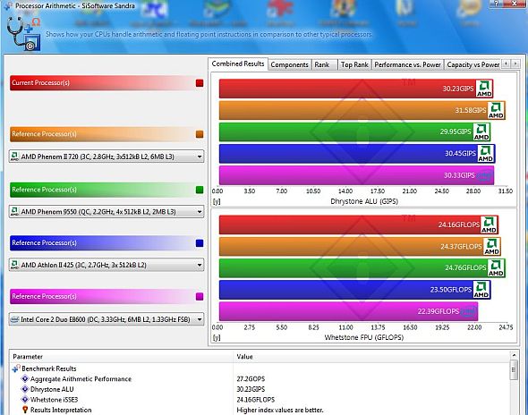Click the orange 31.58GIPS Dhrystone bar
The image size is (528, 415).
[x=362, y=110]
